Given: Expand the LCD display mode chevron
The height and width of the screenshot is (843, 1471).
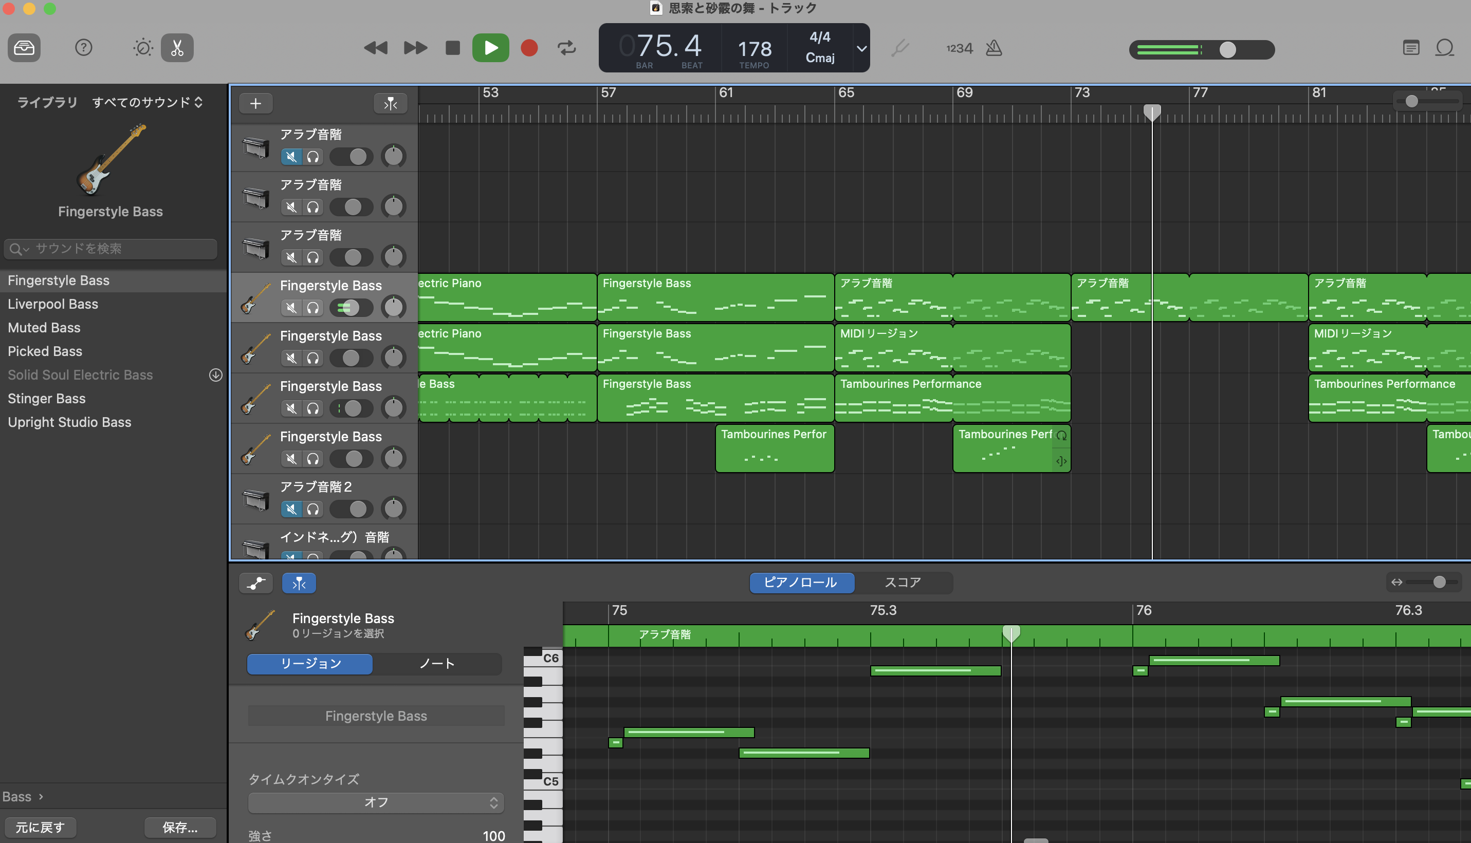Looking at the screenshot, I should click(861, 48).
